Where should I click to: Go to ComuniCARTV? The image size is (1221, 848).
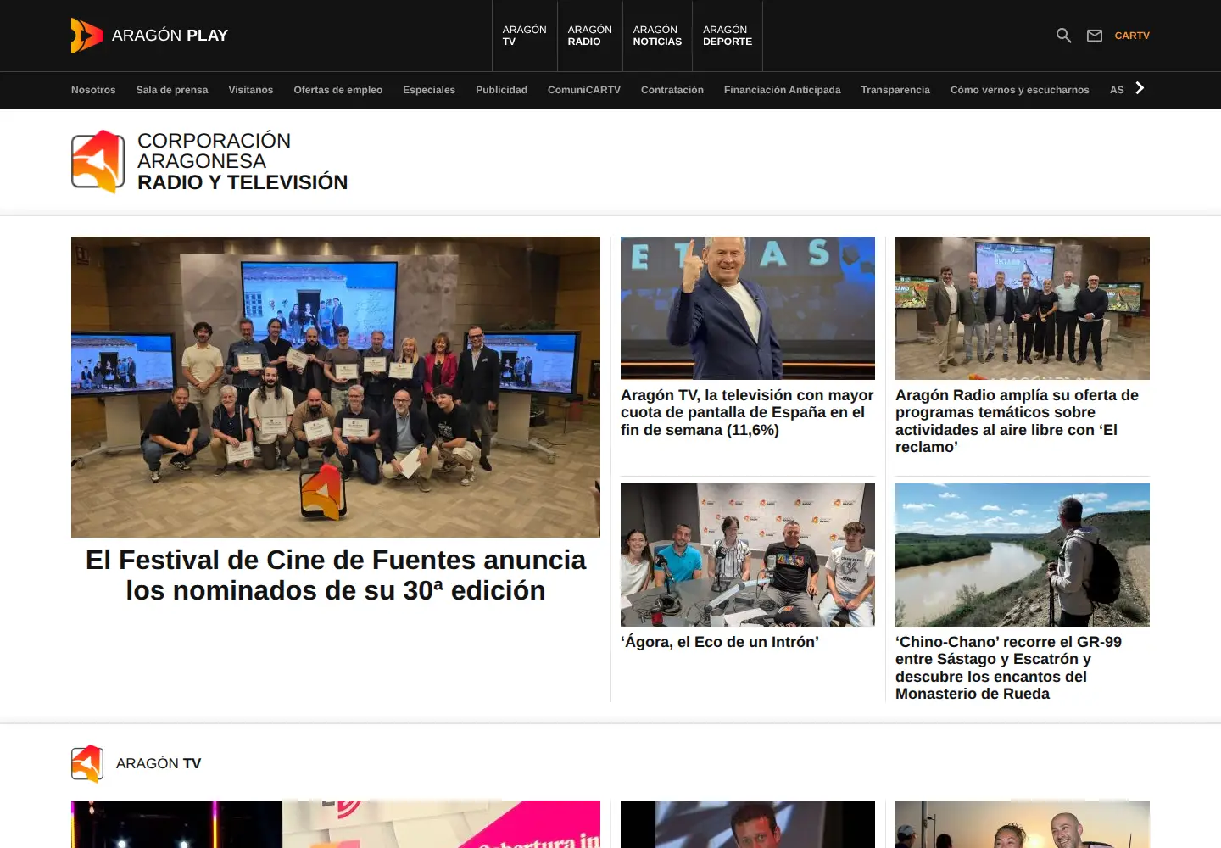584,90
